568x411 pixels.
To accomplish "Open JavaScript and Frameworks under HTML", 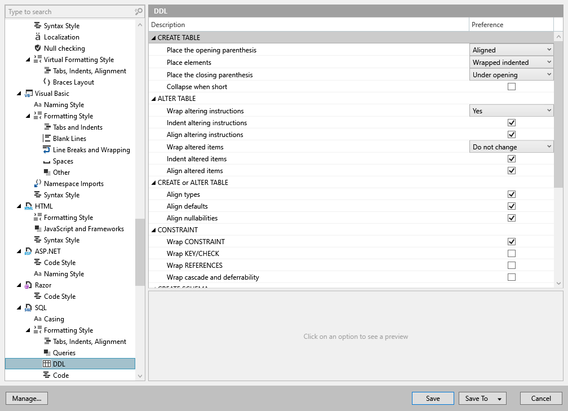I will (83, 228).
